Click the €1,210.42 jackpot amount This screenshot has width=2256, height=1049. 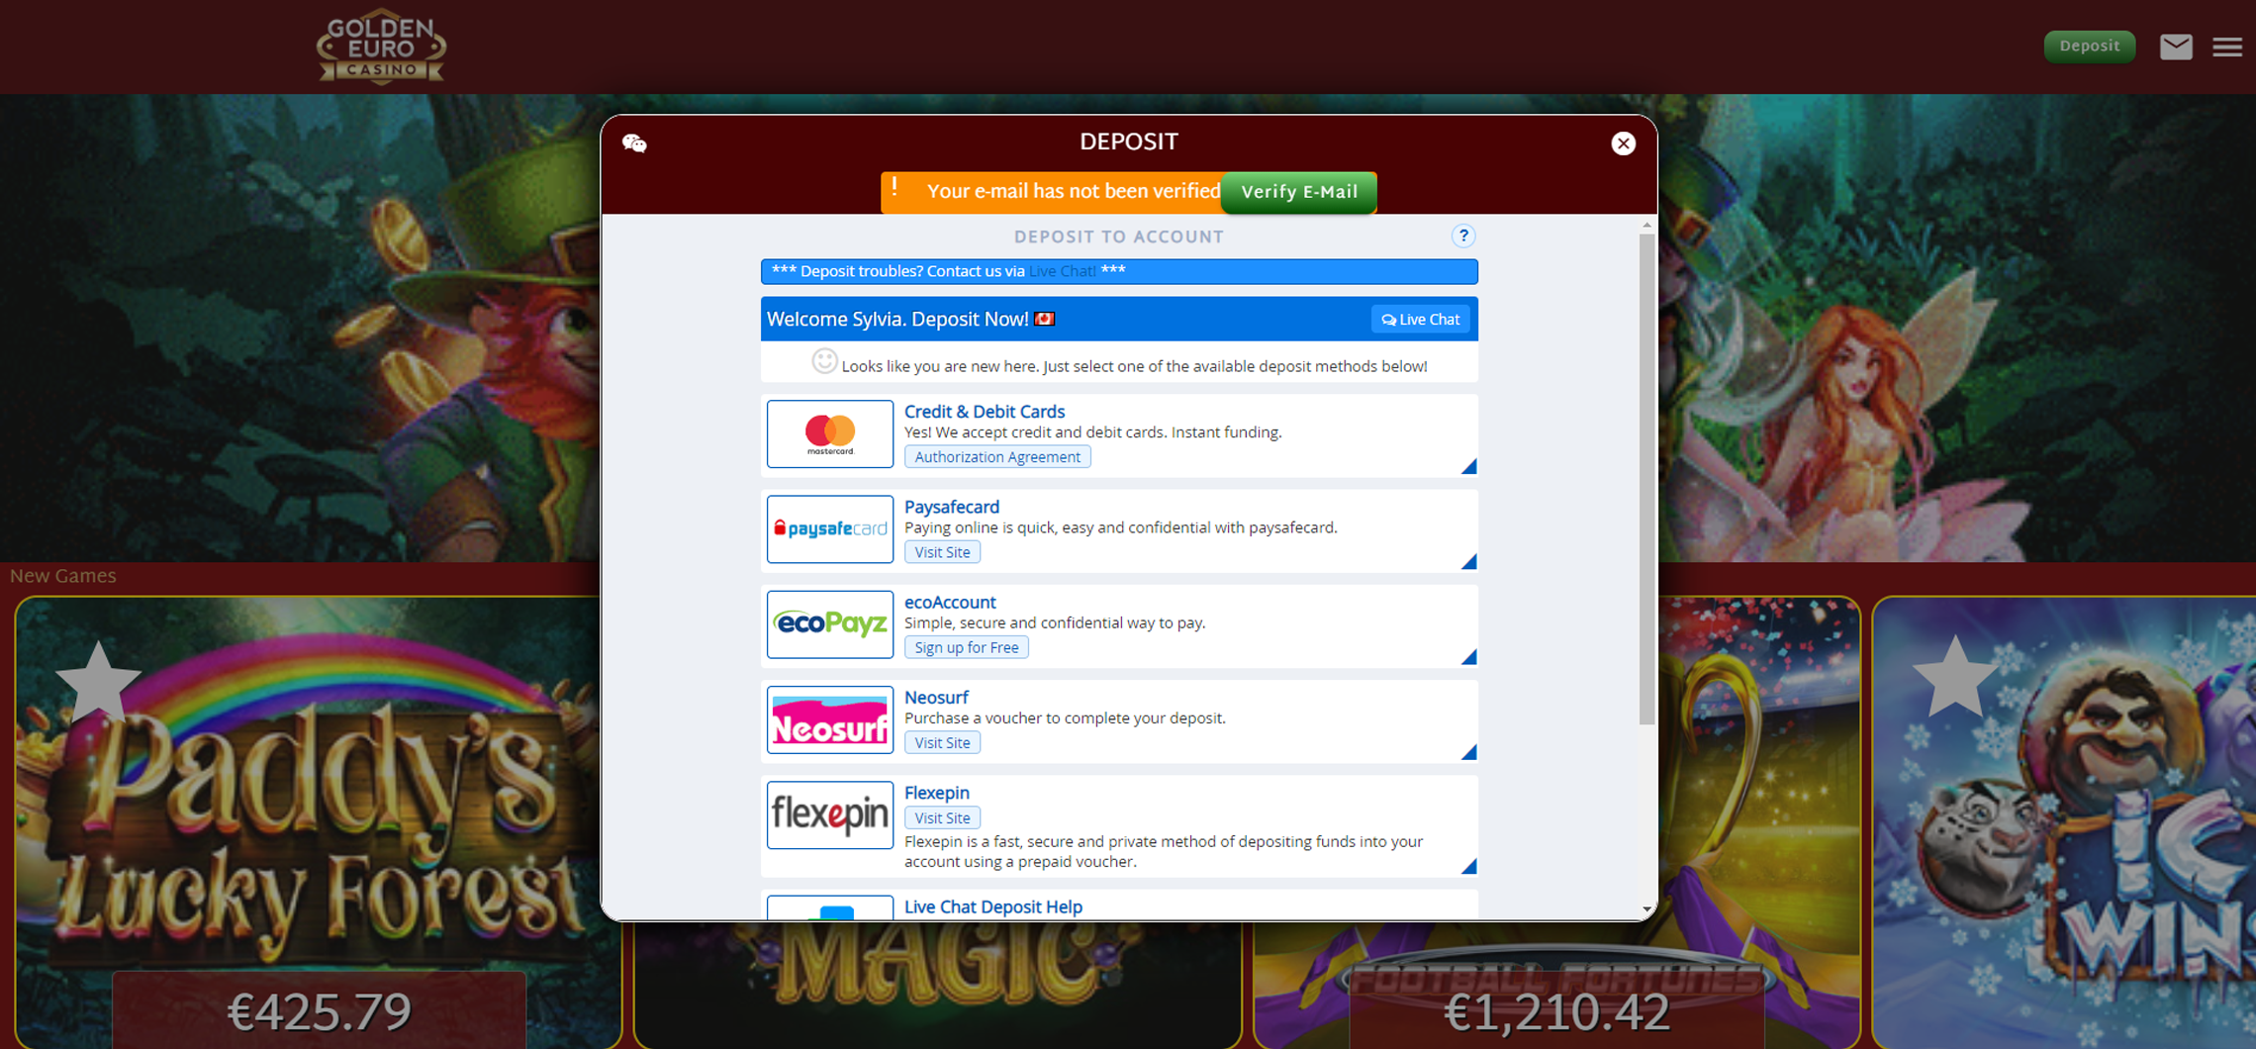[1557, 1011]
